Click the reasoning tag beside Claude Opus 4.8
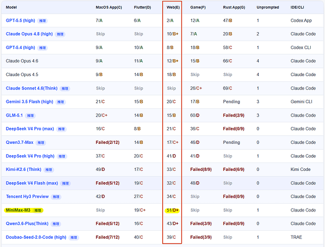The image size is (325, 247). pos(60,34)
